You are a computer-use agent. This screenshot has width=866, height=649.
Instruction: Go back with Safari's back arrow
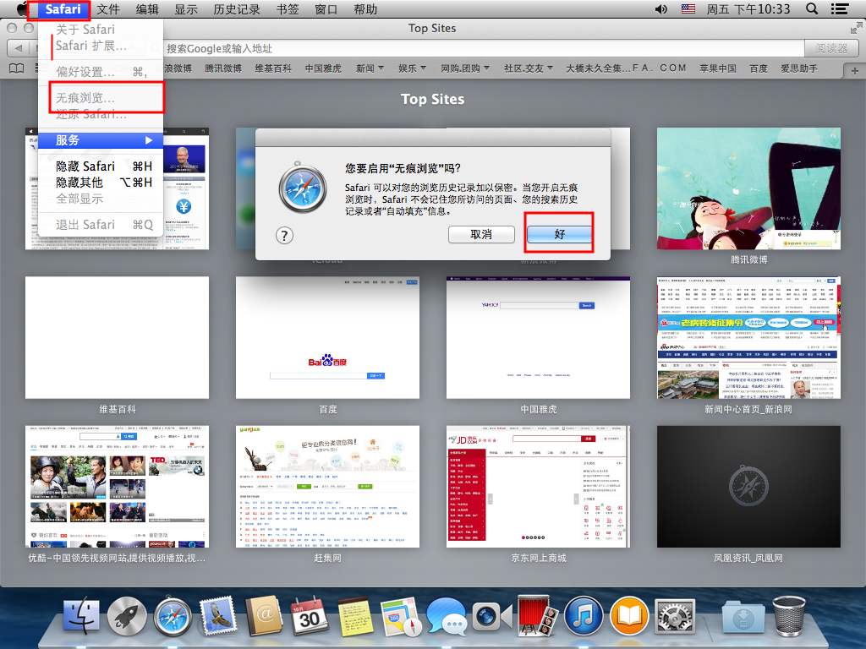coord(19,48)
